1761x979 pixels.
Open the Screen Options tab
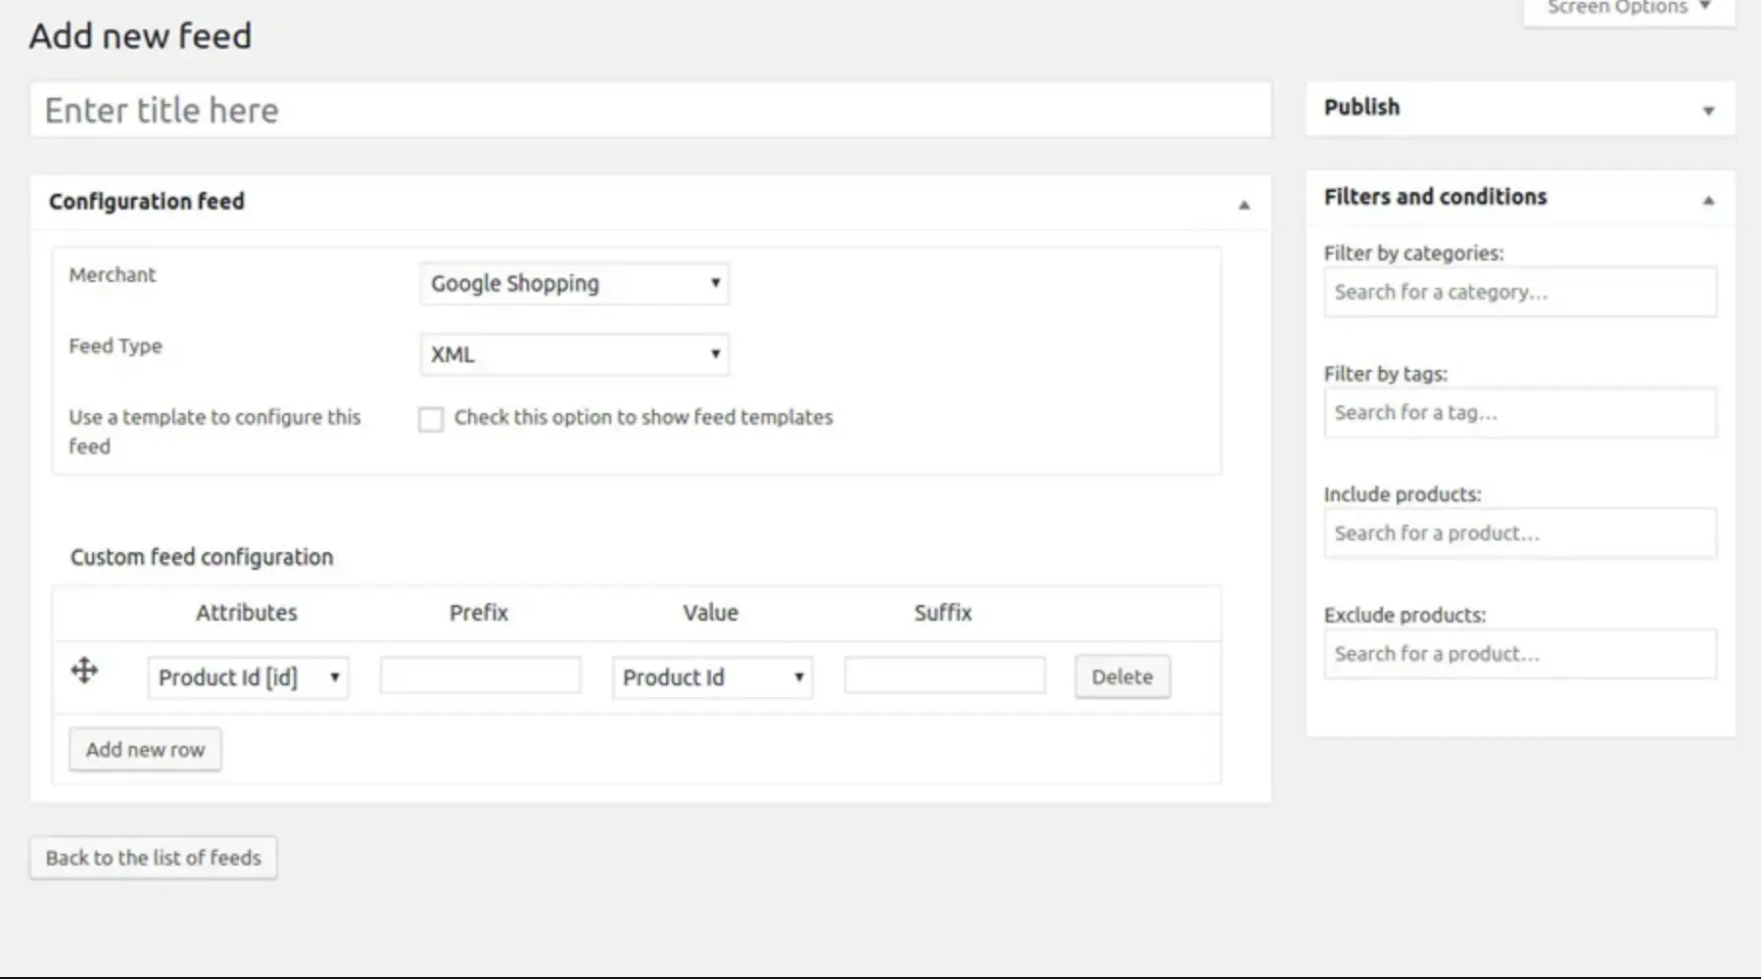point(1628,9)
